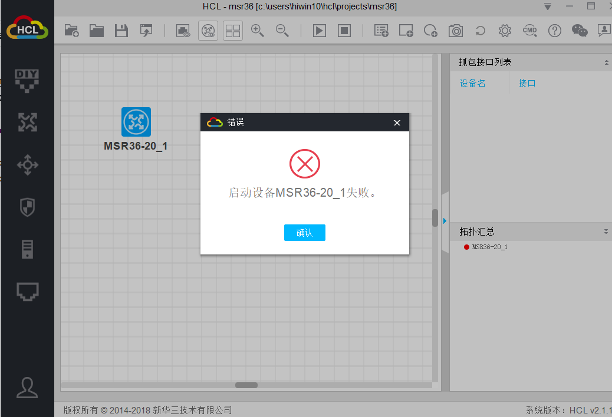Open the user account icon in sidebar
Image resolution: width=612 pixels, height=417 pixels.
pyautogui.click(x=27, y=388)
